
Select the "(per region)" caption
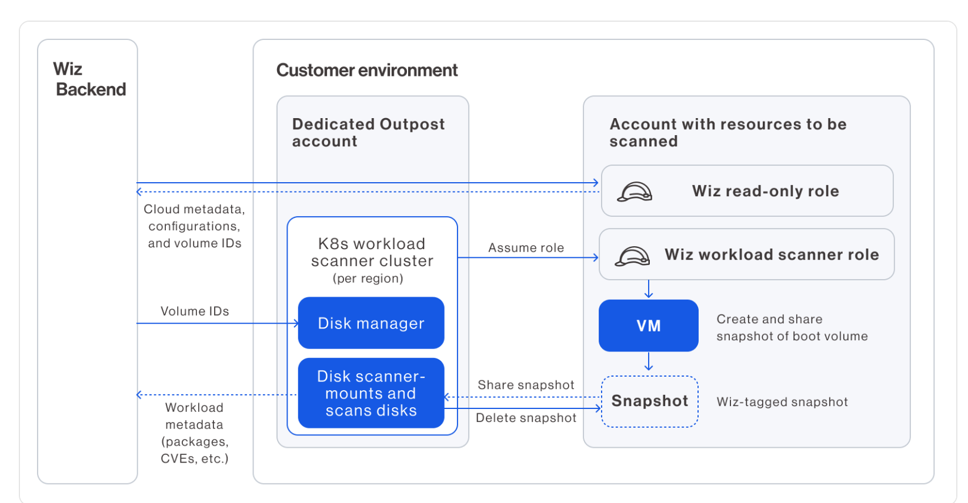(x=368, y=279)
